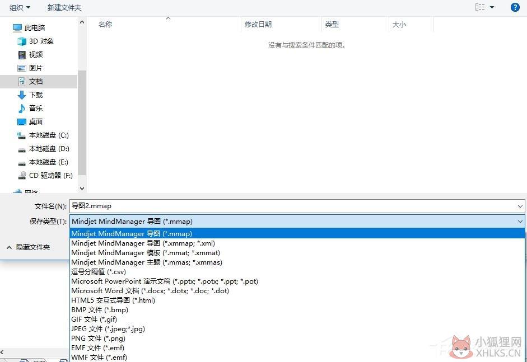The width and height of the screenshot is (527, 362).
Task: Click the 下载 arrow icon
Action: point(21,95)
